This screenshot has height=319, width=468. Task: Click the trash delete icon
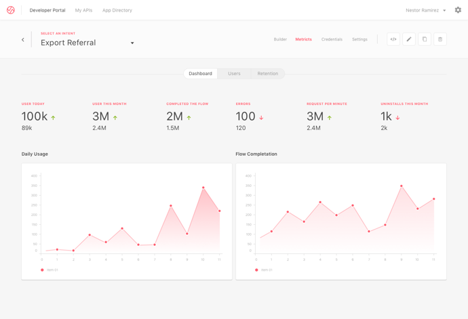coord(440,39)
